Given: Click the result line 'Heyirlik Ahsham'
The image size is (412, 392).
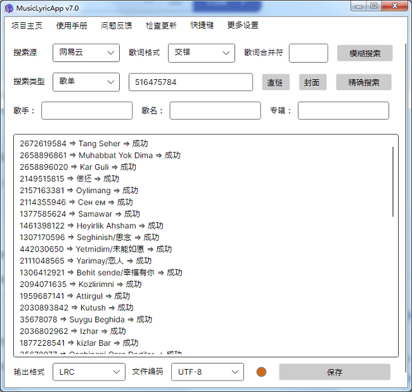Looking at the screenshot, I should click(91, 225).
